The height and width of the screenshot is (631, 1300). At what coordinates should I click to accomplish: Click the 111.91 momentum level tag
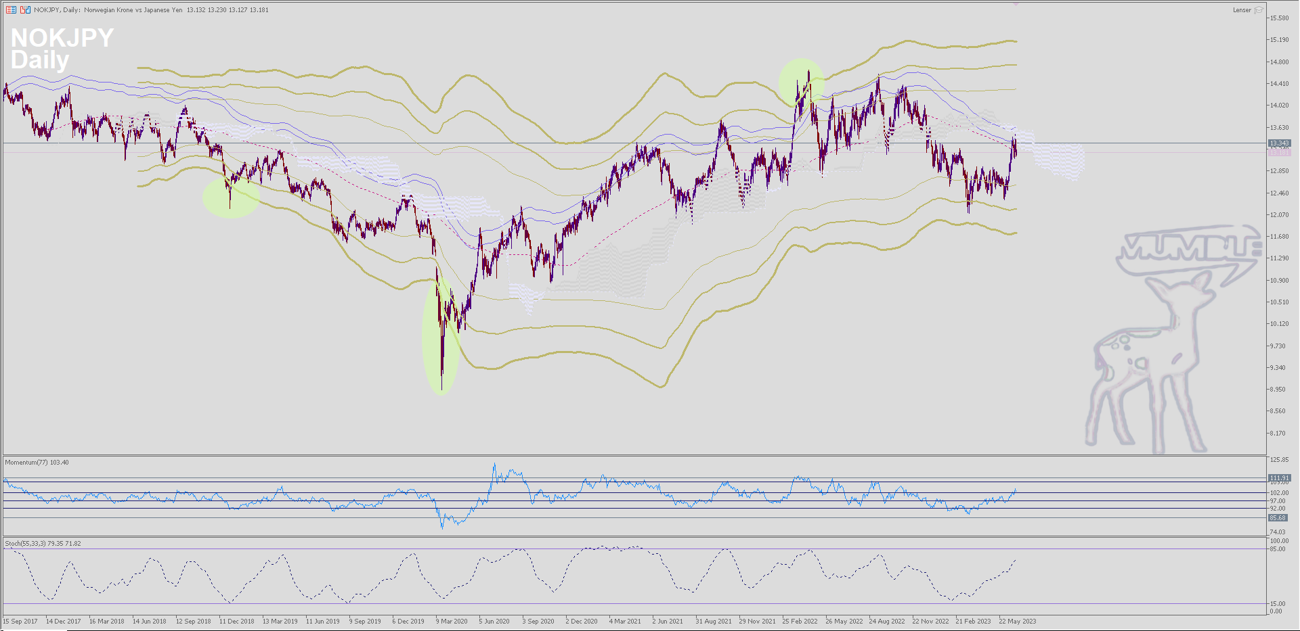coord(1279,477)
